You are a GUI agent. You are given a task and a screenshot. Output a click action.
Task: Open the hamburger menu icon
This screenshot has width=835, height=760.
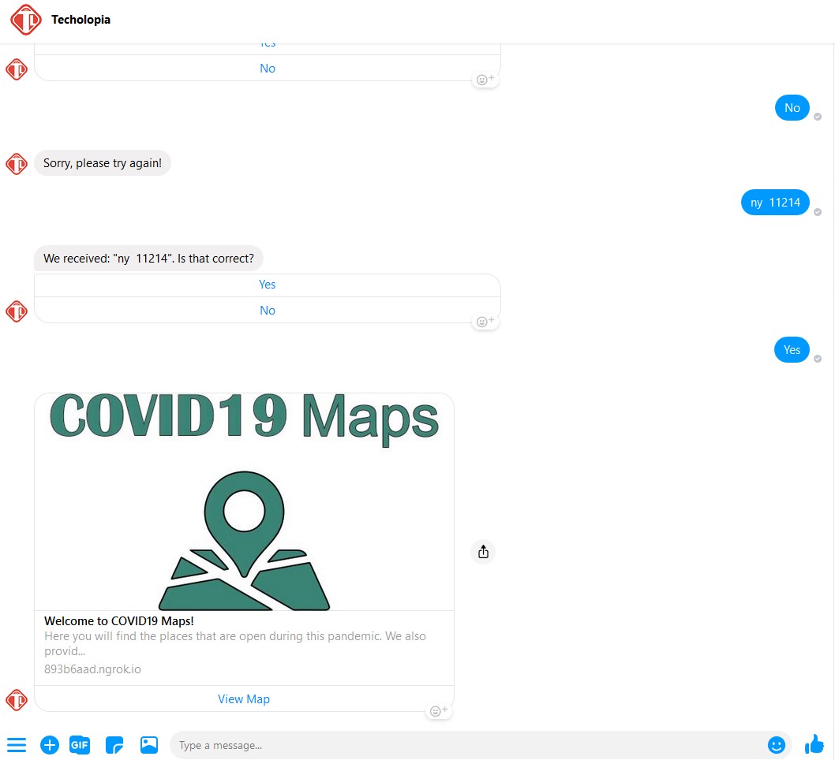pyautogui.click(x=17, y=745)
